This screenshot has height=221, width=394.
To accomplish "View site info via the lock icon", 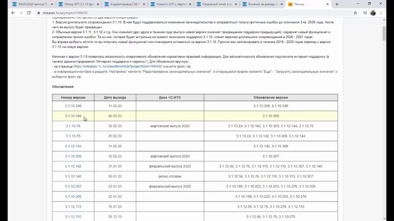I will pyautogui.click(x=38, y=13).
